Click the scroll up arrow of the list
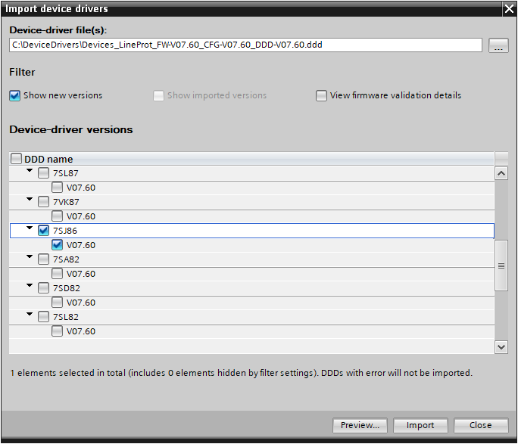Viewport: 518px width, 444px height. pyautogui.click(x=501, y=173)
